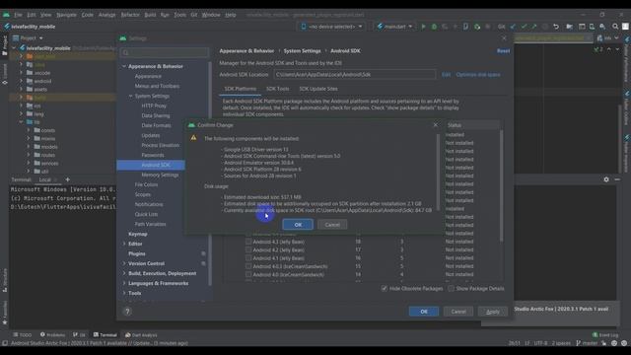Open the Structure tool window side tab
631x355 pixels.
point(4,280)
